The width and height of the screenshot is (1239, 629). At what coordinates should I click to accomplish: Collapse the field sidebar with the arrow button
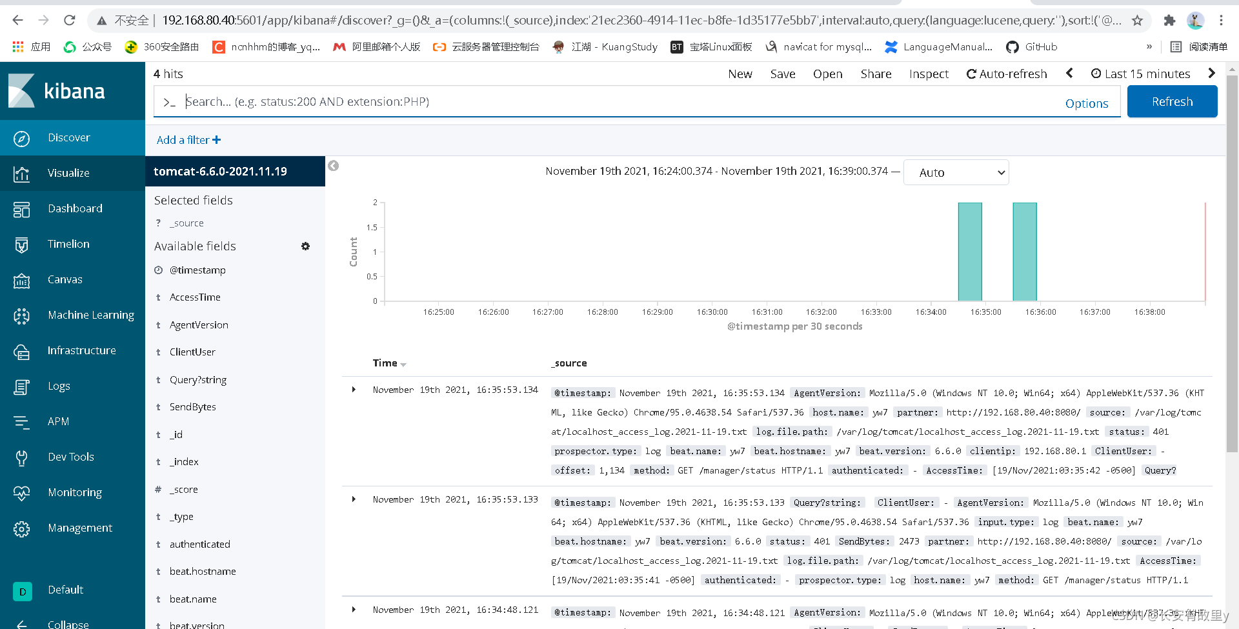(333, 166)
